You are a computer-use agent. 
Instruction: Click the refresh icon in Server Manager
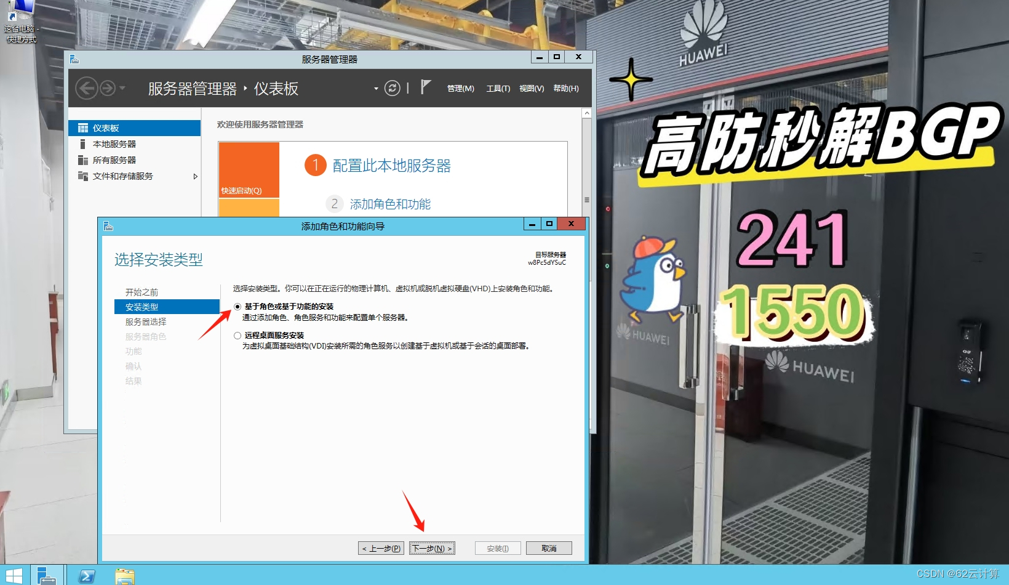[393, 88]
